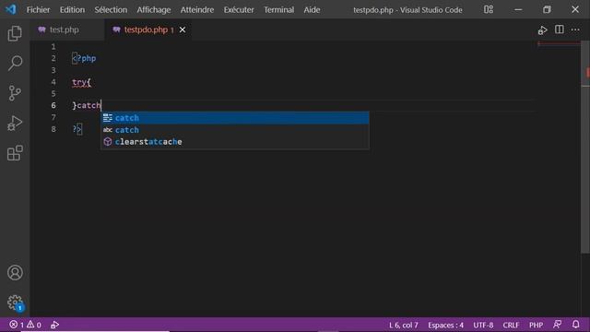Click the run icon in status bar
The image size is (590, 332).
tap(55, 325)
